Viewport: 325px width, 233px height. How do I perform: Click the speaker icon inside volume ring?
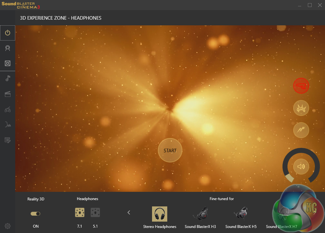click(301, 166)
